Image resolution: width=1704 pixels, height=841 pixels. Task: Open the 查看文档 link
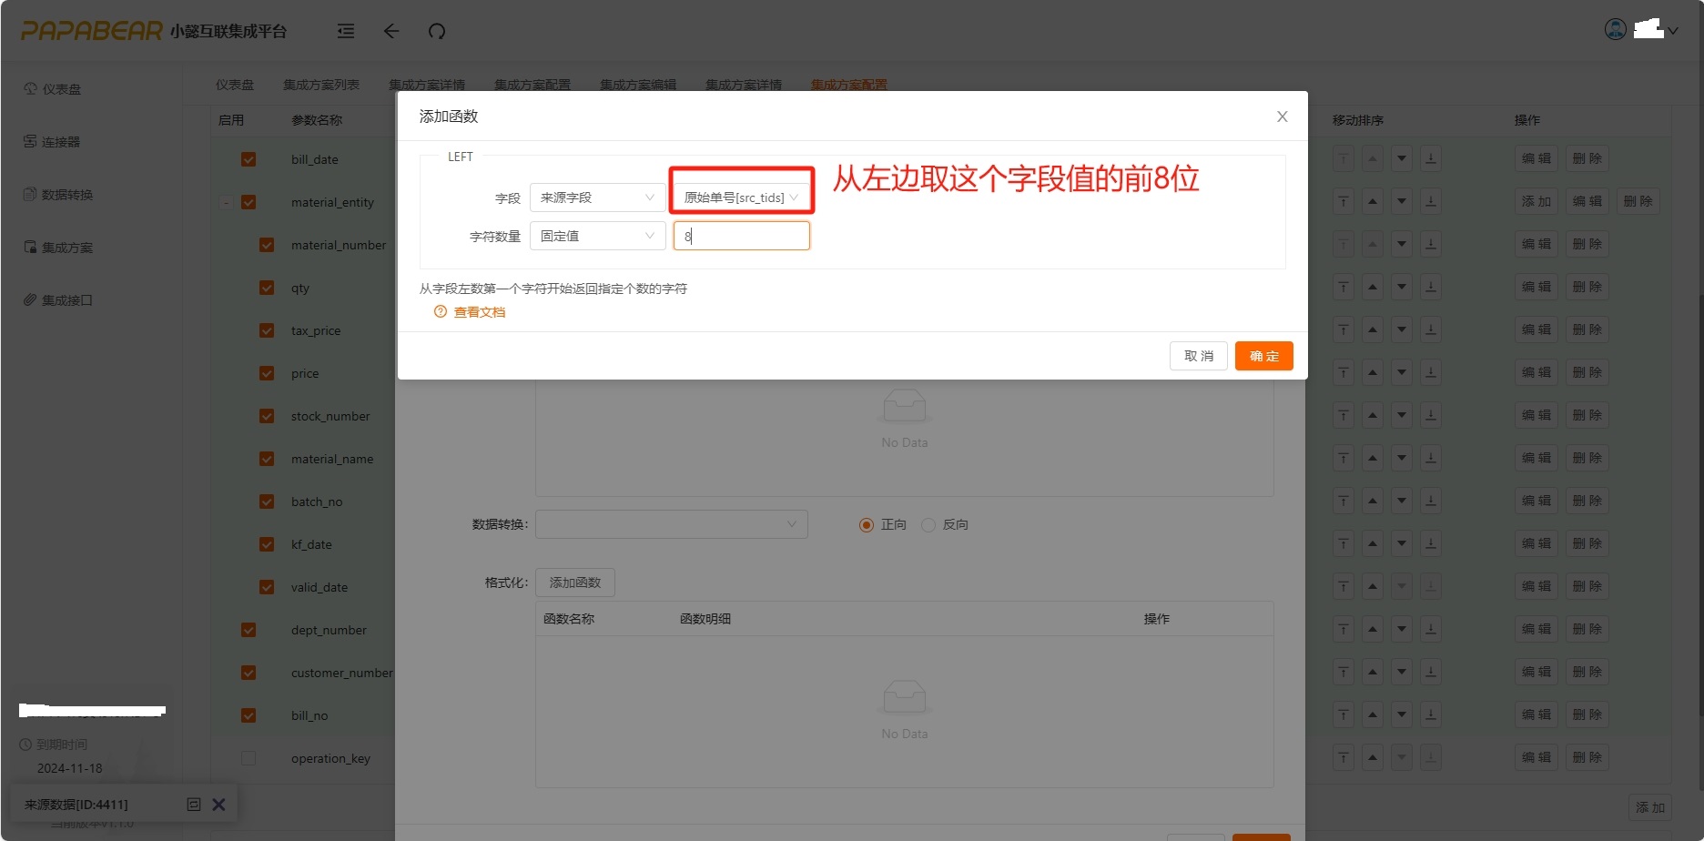480,312
